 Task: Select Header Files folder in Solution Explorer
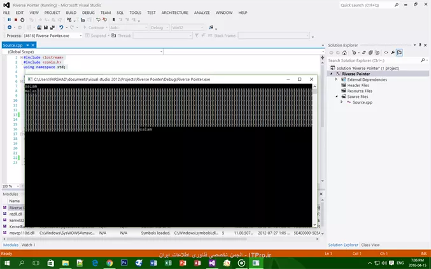point(358,85)
